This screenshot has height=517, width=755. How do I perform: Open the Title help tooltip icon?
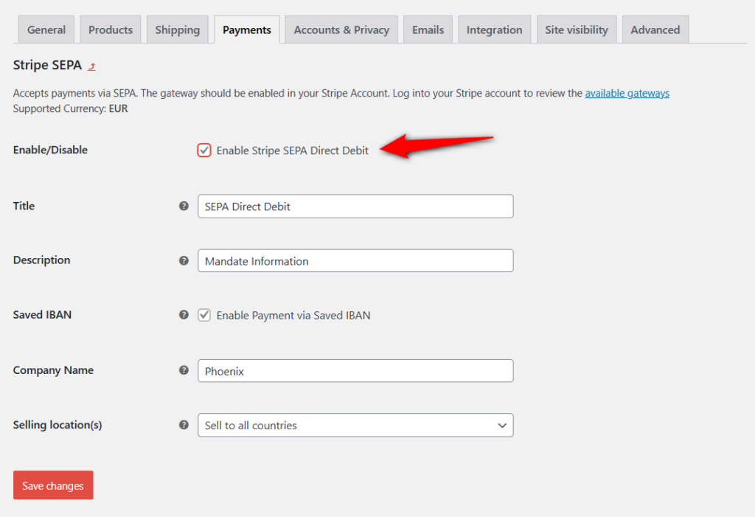click(184, 206)
